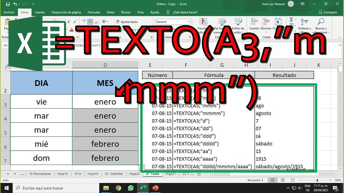Select cell containing dom

pos(41,158)
